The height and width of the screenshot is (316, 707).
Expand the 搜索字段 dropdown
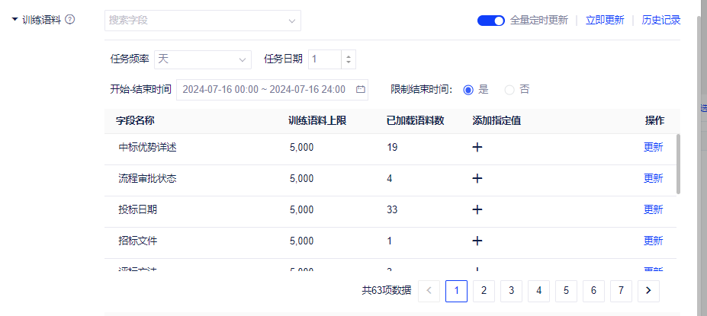point(291,21)
